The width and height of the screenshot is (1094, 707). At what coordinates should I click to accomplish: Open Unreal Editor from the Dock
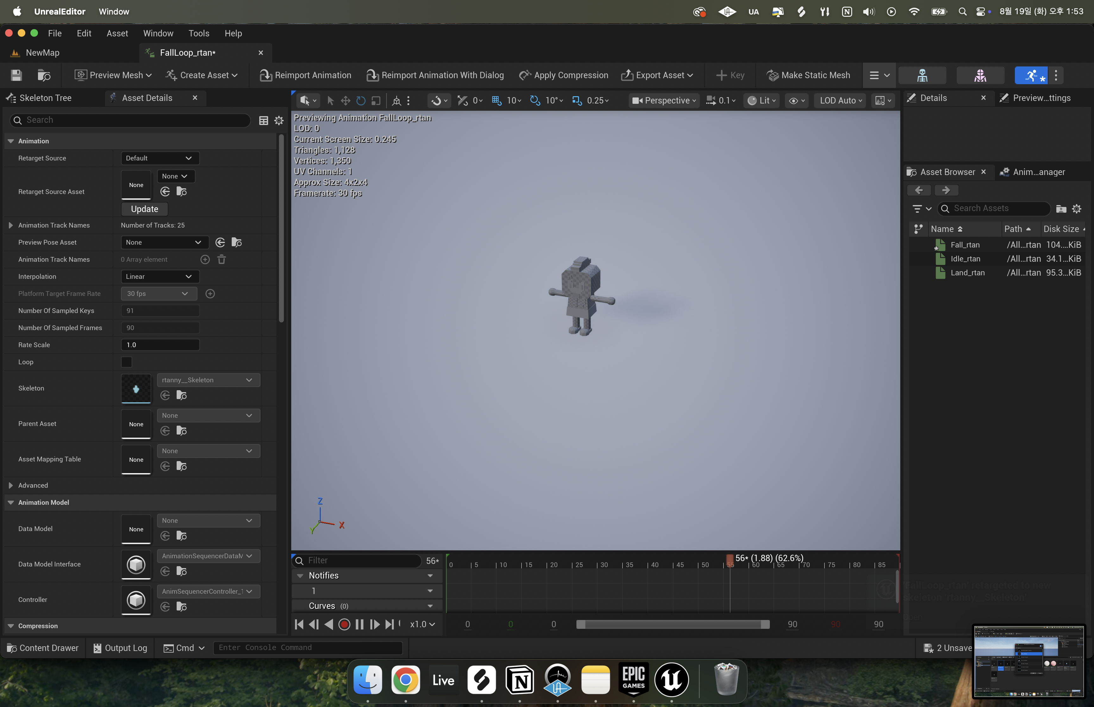point(672,680)
